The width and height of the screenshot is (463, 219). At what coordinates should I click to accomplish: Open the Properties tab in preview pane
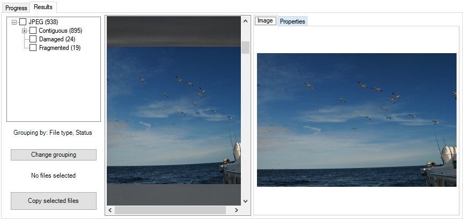292,21
